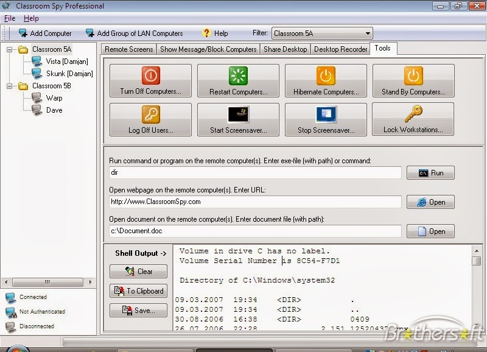Click the Run command button
The height and width of the screenshot is (352, 487).
click(430, 173)
